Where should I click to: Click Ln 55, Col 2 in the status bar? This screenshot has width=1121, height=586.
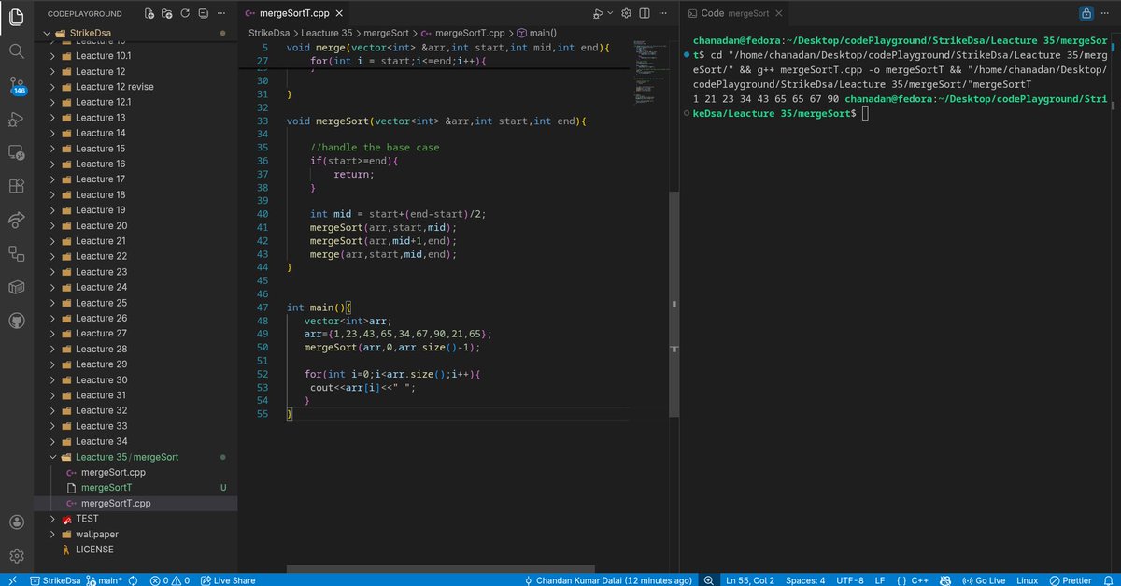coord(750,580)
